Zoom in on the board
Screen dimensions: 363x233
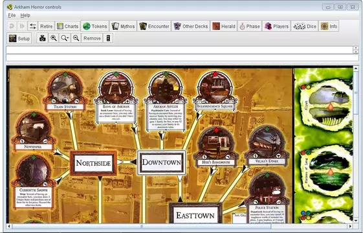point(54,38)
